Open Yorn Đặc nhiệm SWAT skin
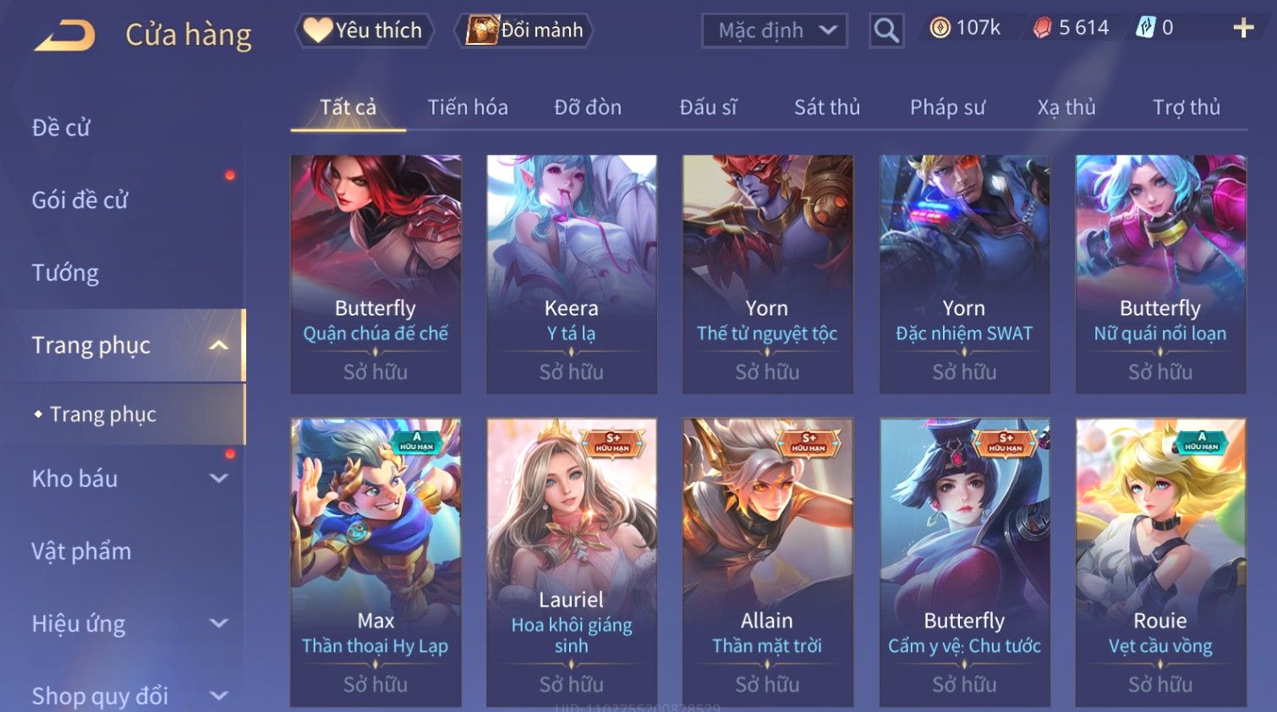 [964, 274]
